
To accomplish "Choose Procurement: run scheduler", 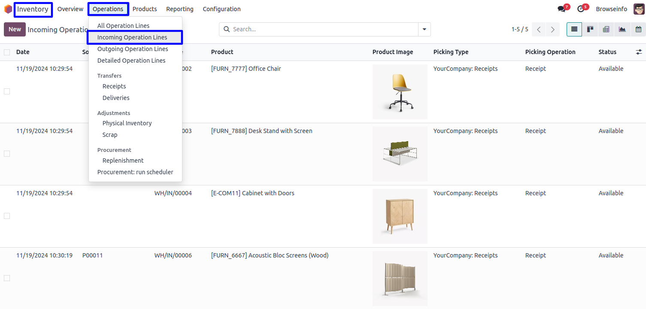I will tap(135, 172).
